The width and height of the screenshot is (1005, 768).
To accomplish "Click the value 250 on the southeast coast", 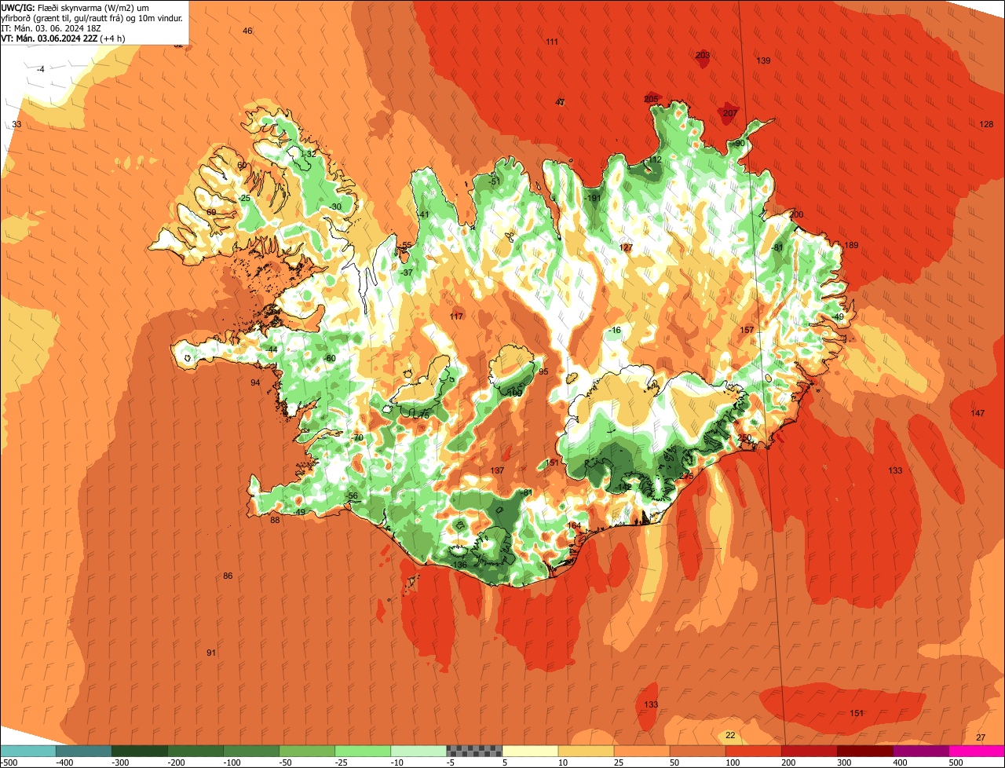I will pyautogui.click(x=745, y=437).
